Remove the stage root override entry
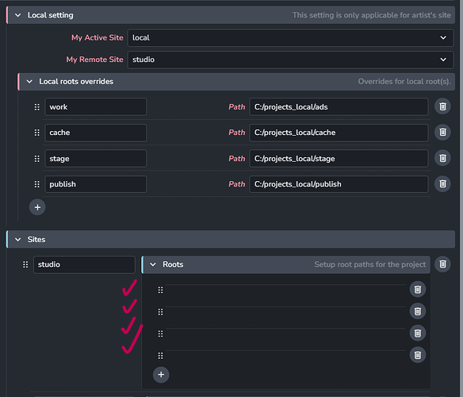 [442, 158]
